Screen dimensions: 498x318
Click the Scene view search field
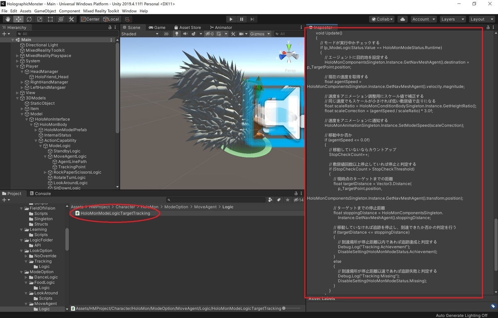(x=288, y=34)
